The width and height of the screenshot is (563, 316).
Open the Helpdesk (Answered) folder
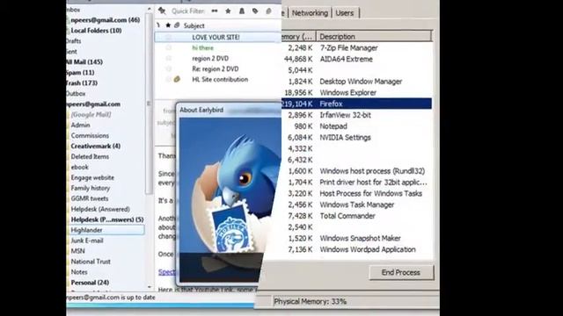[100, 209]
